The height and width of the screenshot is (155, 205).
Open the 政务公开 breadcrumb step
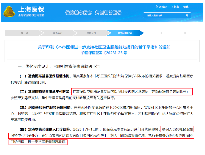point(58,33)
